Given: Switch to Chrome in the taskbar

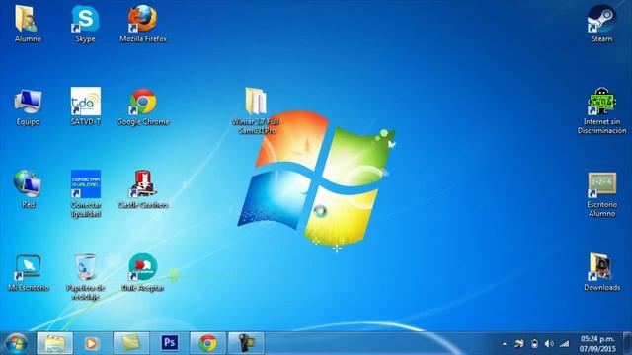Looking at the screenshot, I should click(x=207, y=344).
